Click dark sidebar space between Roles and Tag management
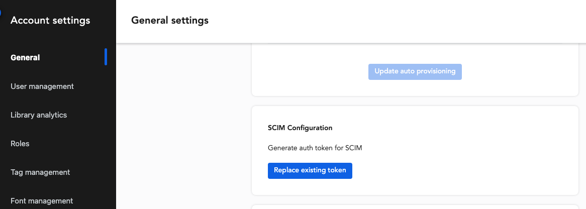Image resolution: width=586 pixels, height=209 pixels. [58, 158]
